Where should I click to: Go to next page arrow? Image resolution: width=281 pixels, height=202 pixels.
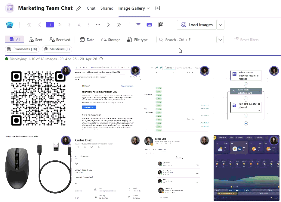108,25
